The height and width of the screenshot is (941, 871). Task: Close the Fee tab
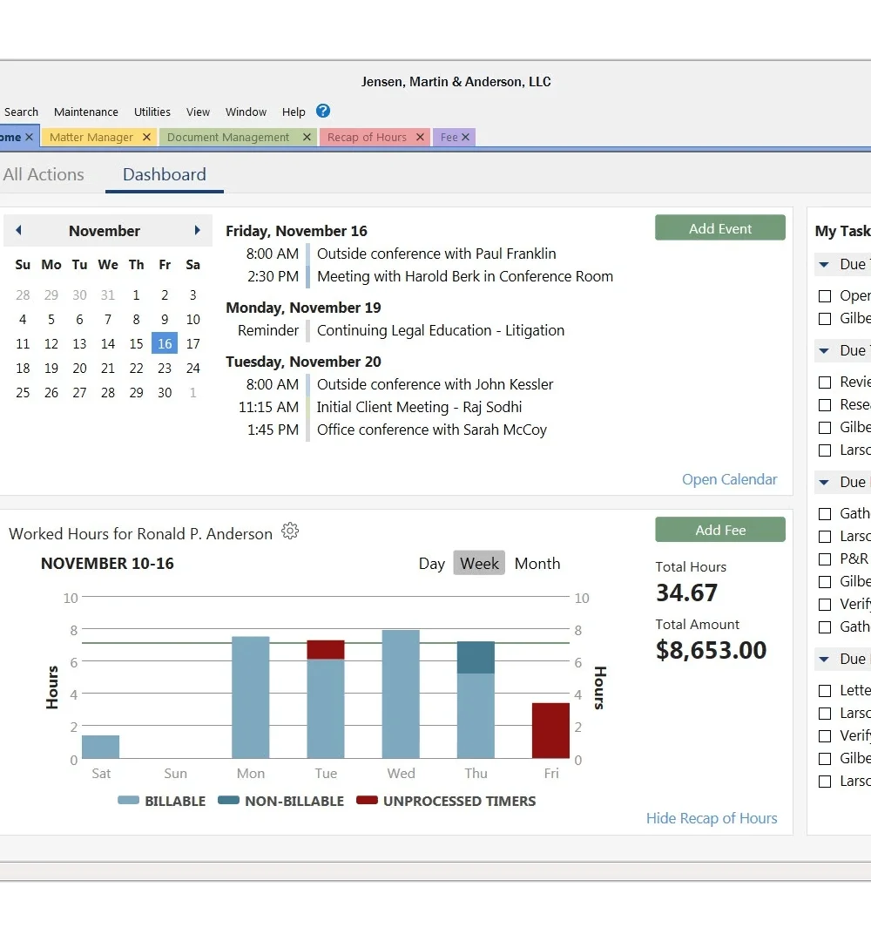pyautogui.click(x=465, y=138)
